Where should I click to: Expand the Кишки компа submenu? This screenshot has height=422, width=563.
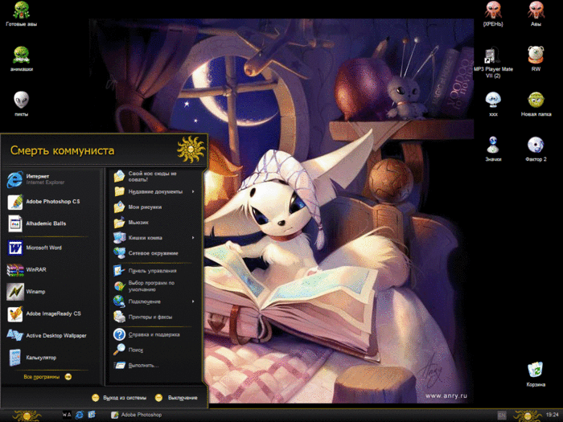[155, 238]
